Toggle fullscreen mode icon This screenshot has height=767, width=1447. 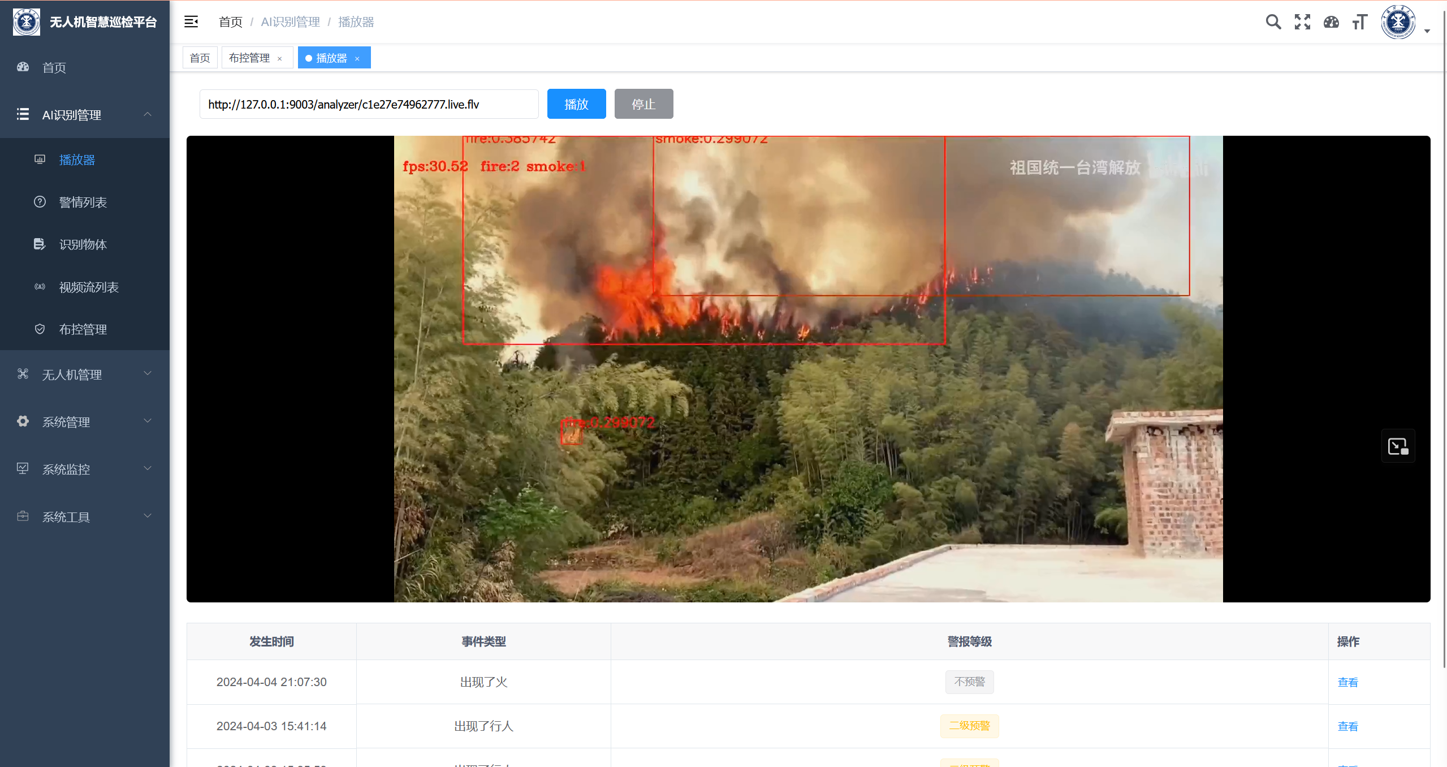click(x=1302, y=22)
